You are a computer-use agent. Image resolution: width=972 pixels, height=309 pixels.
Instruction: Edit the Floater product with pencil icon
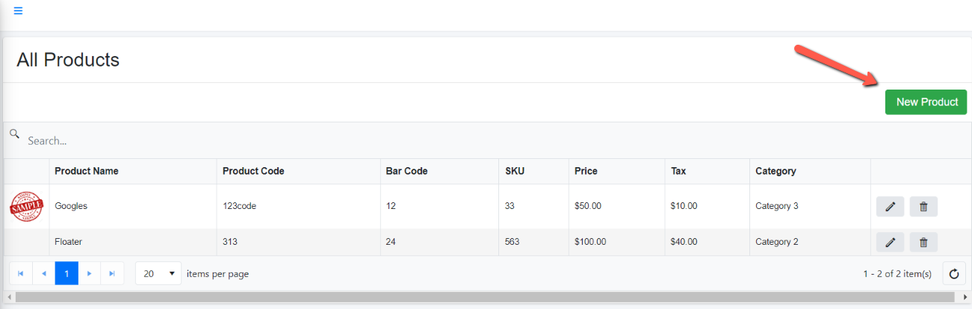(890, 242)
